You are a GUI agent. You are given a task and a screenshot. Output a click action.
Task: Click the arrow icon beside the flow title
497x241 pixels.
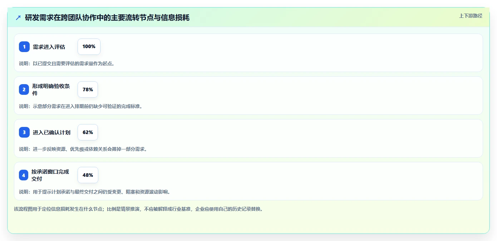pyautogui.click(x=18, y=18)
